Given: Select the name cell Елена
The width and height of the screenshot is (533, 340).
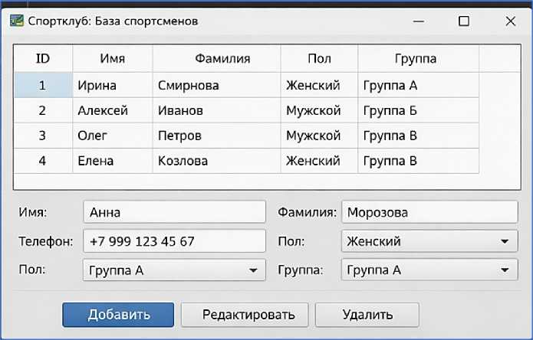Looking at the screenshot, I should pyautogui.click(x=113, y=161).
